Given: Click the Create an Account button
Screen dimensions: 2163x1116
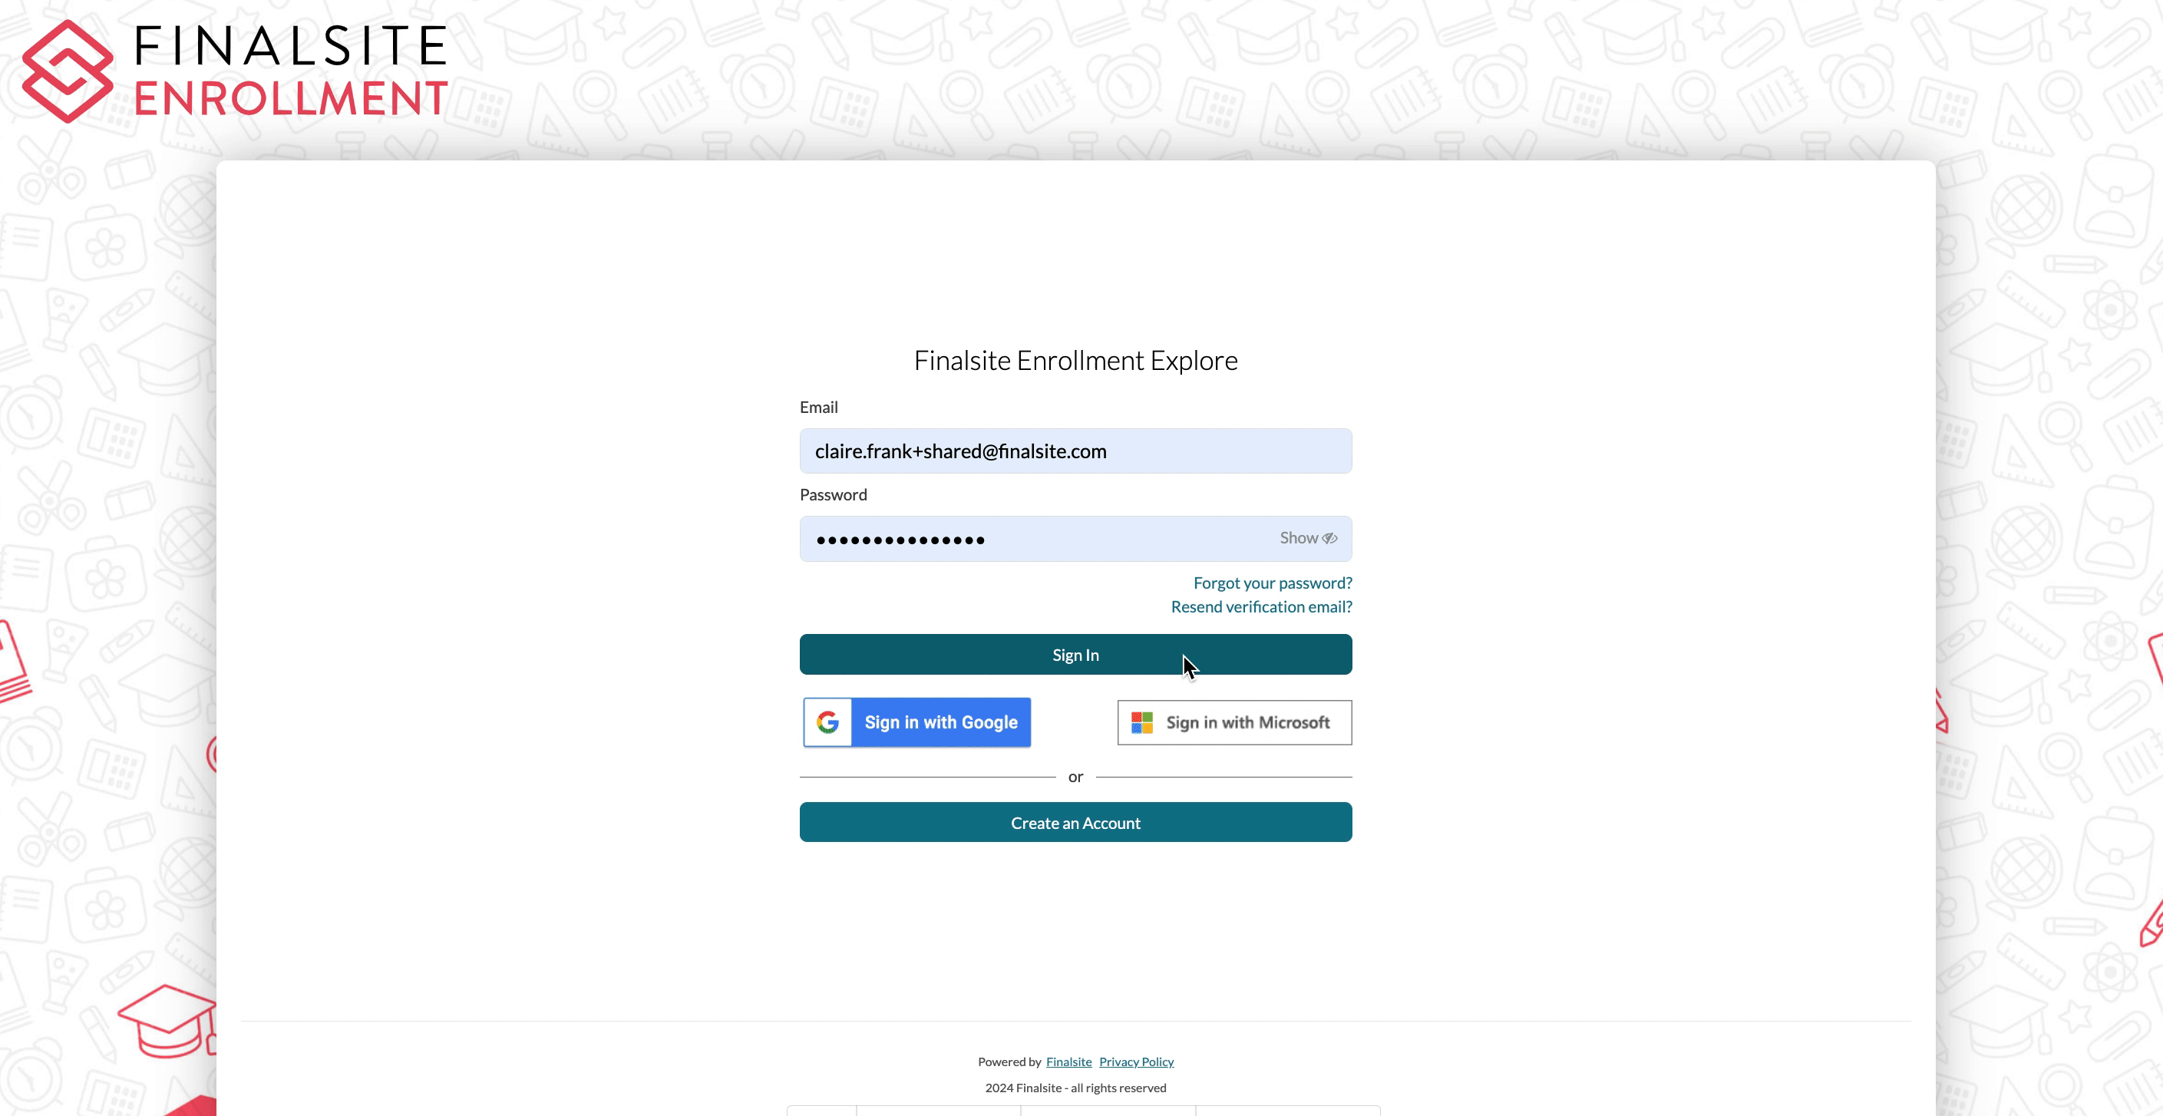Looking at the screenshot, I should click(x=1076, y=823).
